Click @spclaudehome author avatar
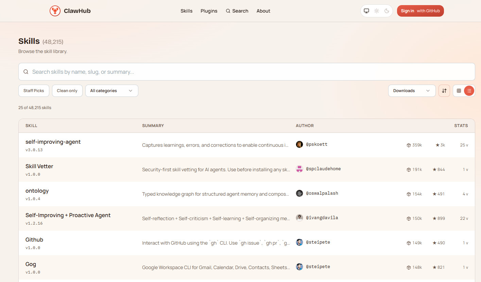This screenshot has width=481, height=282. click(x=299, y=169)
